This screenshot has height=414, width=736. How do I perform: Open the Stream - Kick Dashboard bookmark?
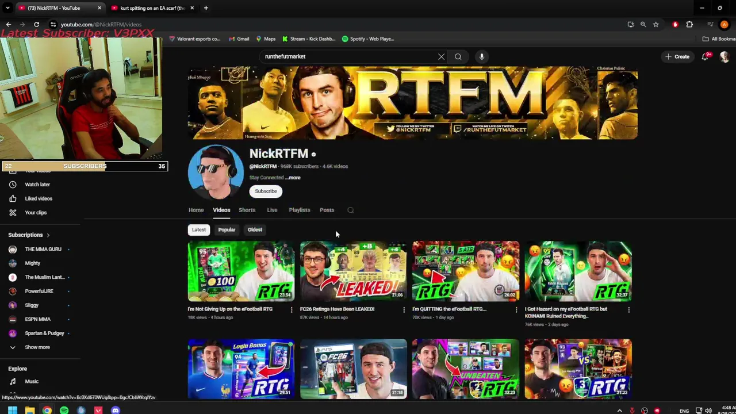(308, 39)
